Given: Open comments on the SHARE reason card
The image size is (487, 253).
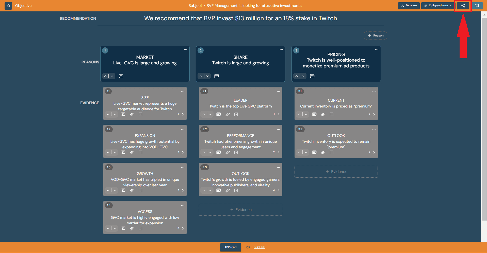Looking at the screenshot, I should (x=217, y=76).
